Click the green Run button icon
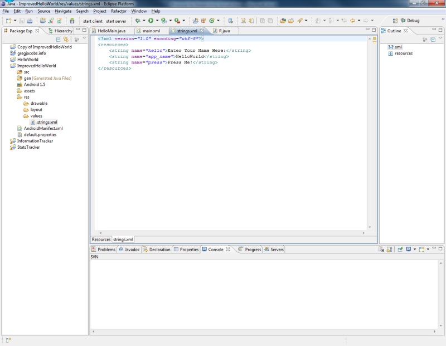 point(151,21)
